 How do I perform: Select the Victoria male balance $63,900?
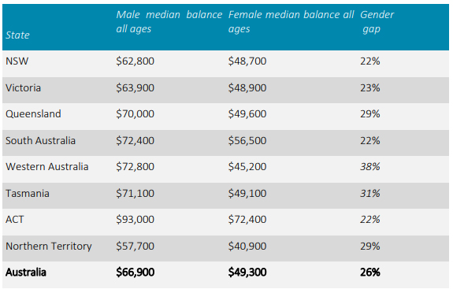point(135,88)
